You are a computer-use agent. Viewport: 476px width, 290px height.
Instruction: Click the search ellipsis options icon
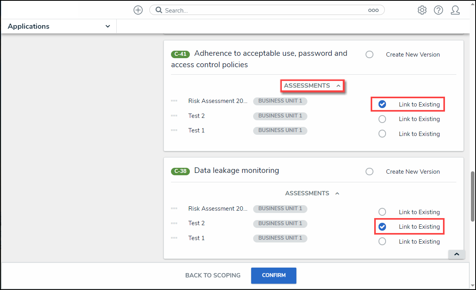point(373,11)
